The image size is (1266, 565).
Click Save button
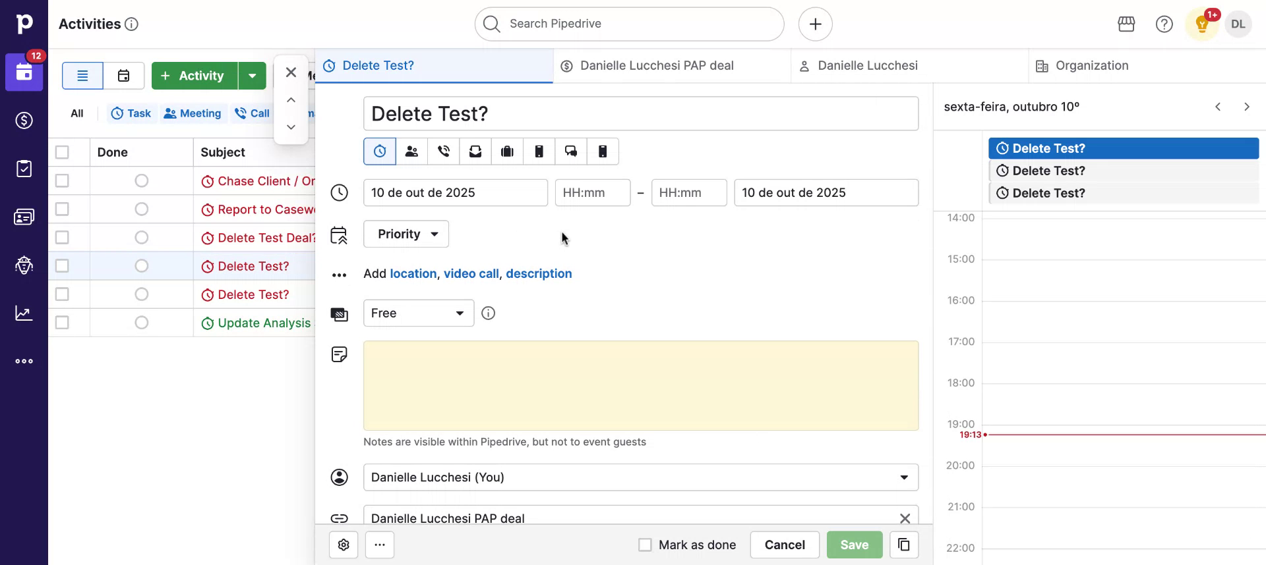(x=855, y=545)
